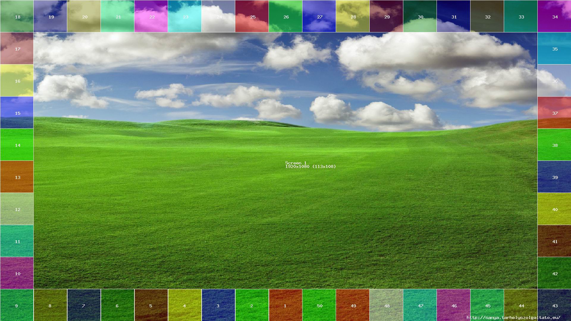Pick the slate blue tile numbered 19
Screen dimensions: 571x321
click(x=50, y=16)
